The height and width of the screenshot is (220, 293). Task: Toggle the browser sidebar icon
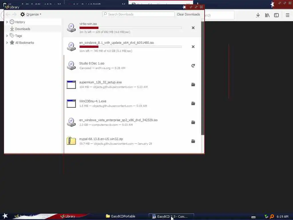(x=276, y=15)
